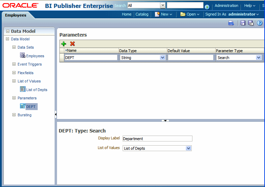Click the DEPT parameter icon in tree
The width and height of the screenshot is (265, 187).
[x=22, y=106]
